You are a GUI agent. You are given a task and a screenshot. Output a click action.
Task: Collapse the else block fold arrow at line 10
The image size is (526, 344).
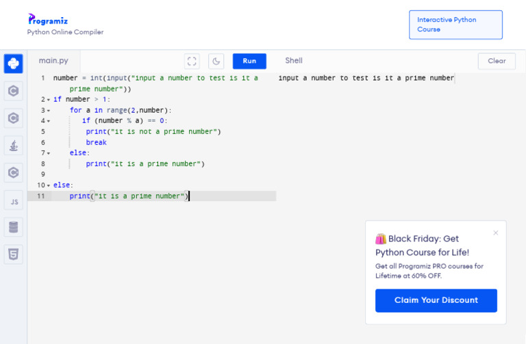[49, 185]
